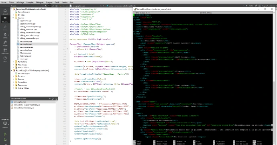Place cursor on code line 15 in editor
The image size is (277, 145).
[x=92, y=44]
